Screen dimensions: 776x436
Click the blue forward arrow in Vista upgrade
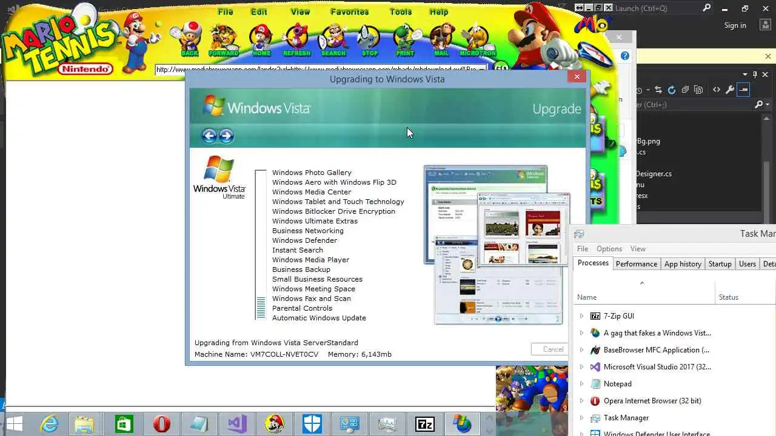(226, 136)
